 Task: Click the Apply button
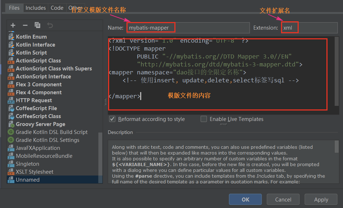coord(321,199)
